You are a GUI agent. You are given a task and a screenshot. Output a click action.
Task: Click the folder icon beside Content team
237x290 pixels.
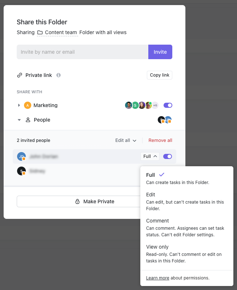pos(40,32)
